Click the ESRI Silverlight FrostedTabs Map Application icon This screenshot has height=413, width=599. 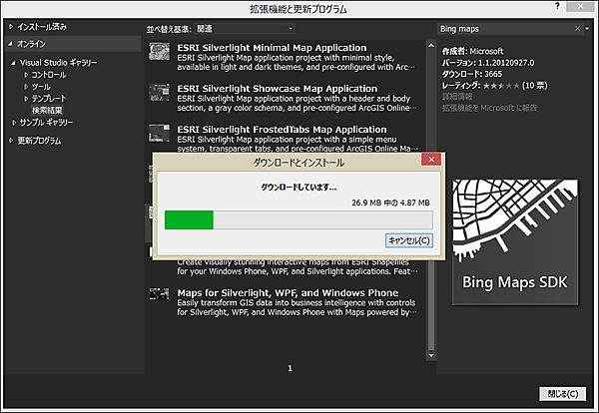coord(159,134)
